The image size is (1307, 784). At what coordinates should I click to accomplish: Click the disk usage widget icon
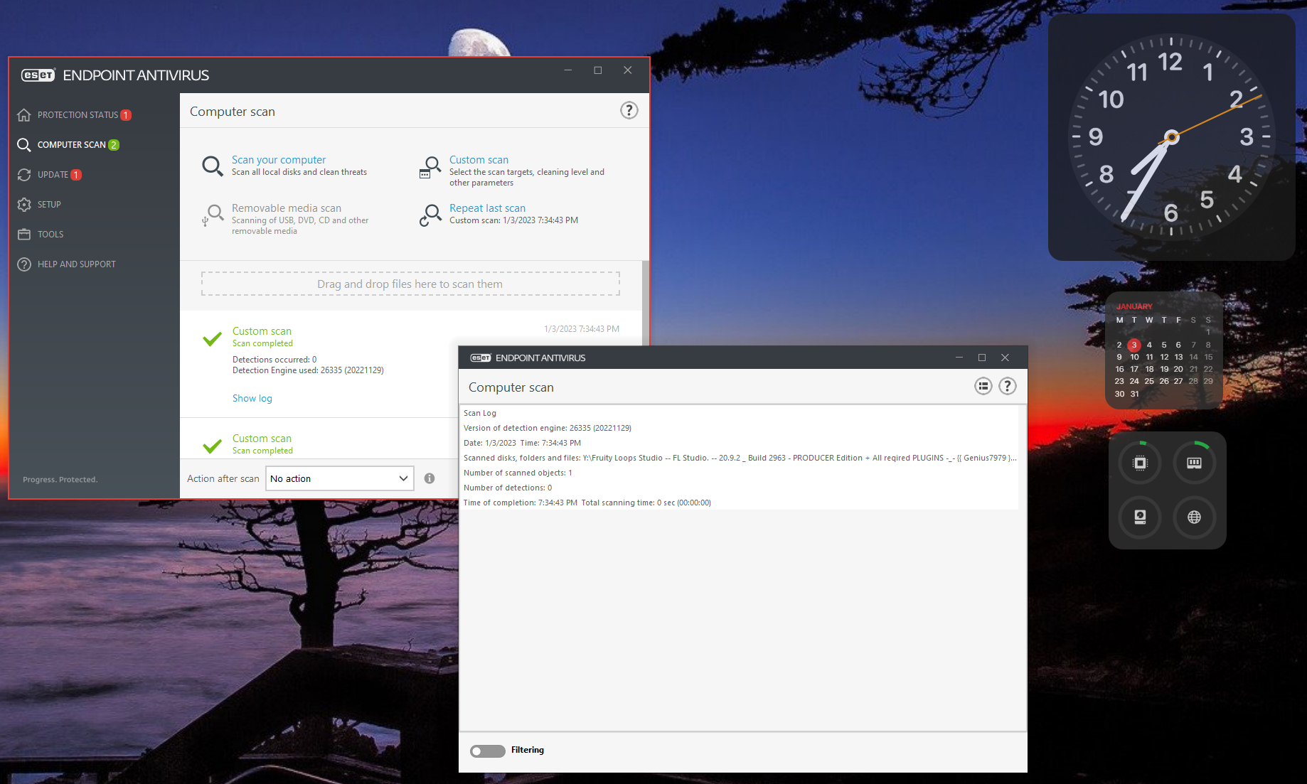coord(1140,517)
